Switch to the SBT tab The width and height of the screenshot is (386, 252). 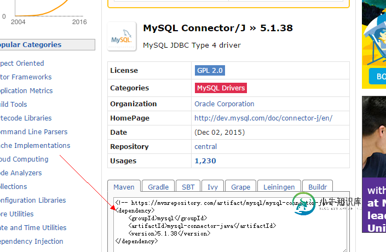click(x=188, y=187)
